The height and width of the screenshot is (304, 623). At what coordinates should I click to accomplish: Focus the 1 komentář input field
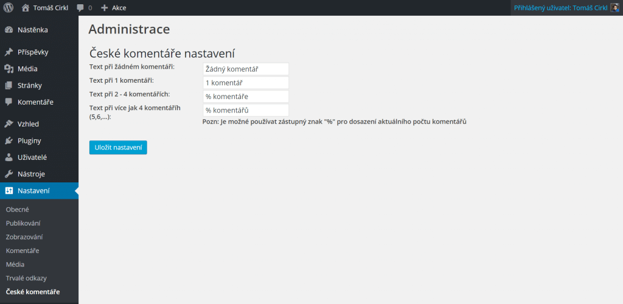pos(246,83)
